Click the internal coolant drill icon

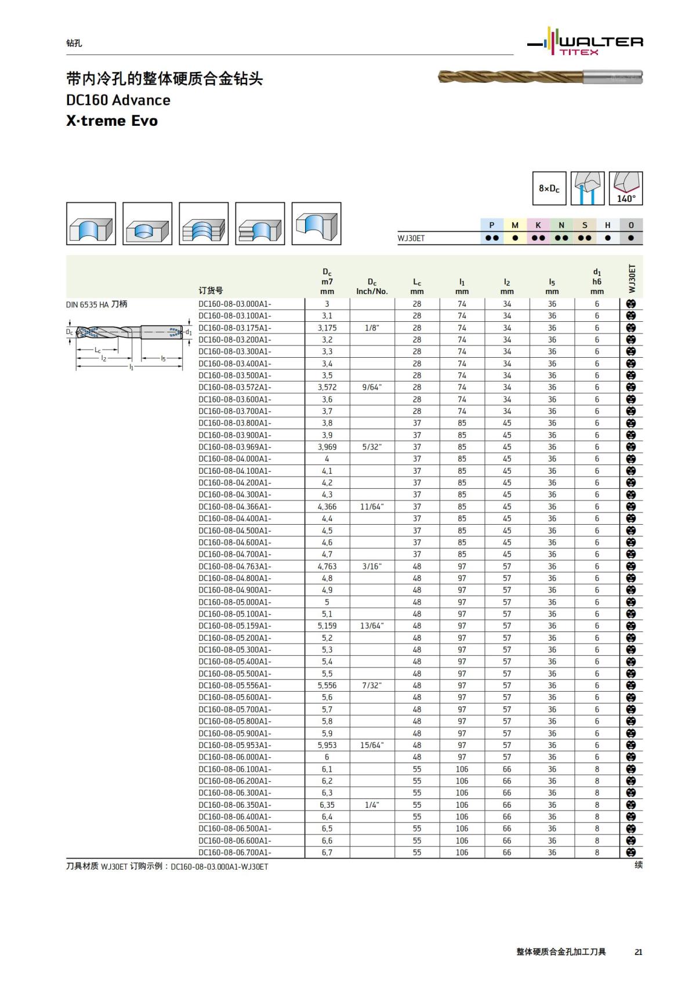click(x=588, y=188)
